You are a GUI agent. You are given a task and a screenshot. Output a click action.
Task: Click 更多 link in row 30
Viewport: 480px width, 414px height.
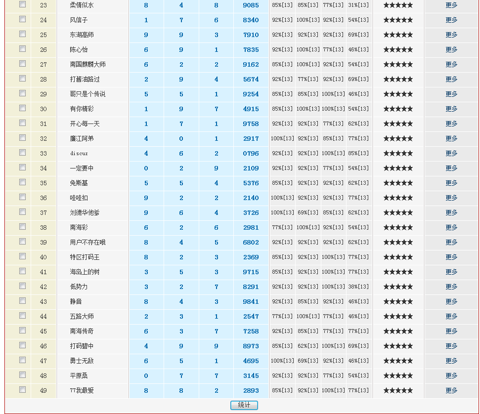point(451,109)
